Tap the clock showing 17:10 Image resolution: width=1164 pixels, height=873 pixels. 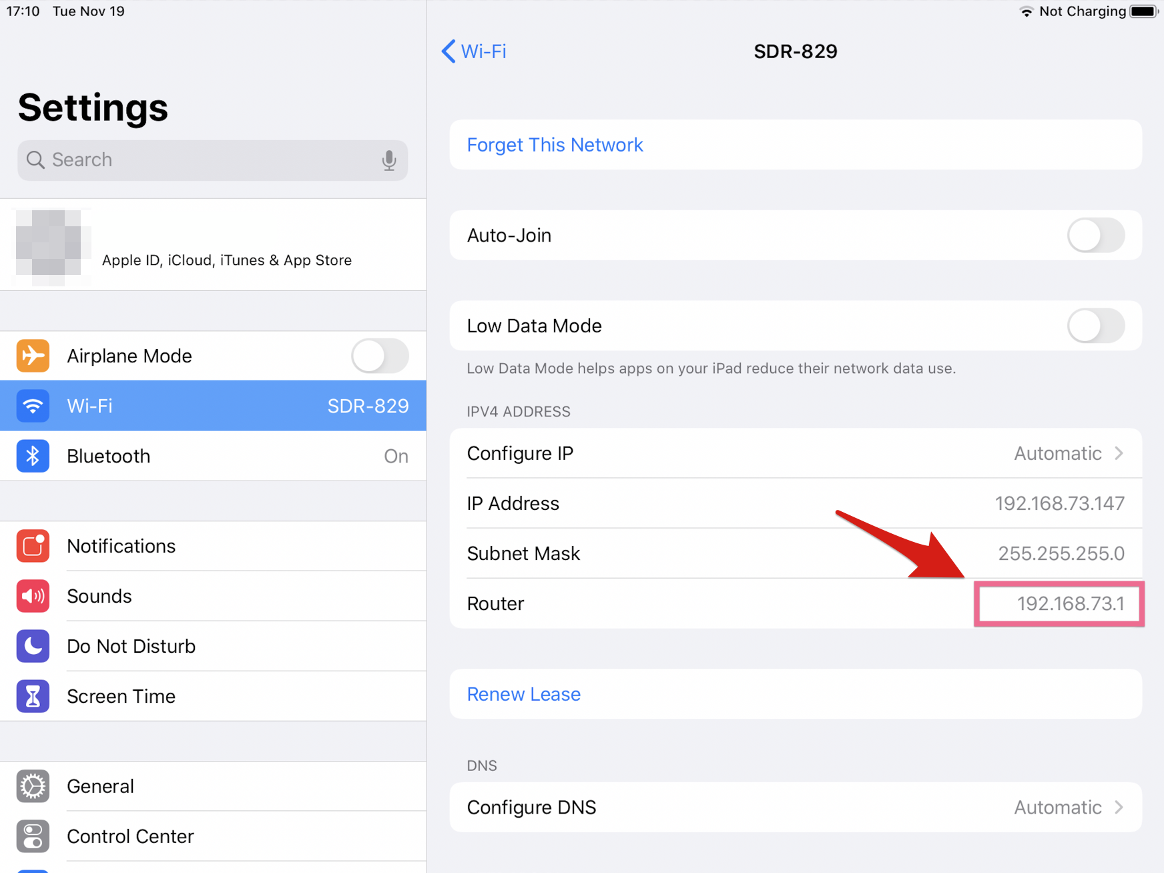[23, 11]
